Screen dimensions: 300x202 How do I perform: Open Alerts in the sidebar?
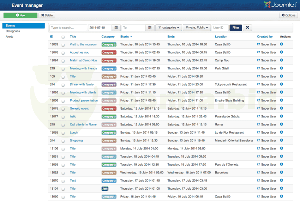[x=10, y=37]
